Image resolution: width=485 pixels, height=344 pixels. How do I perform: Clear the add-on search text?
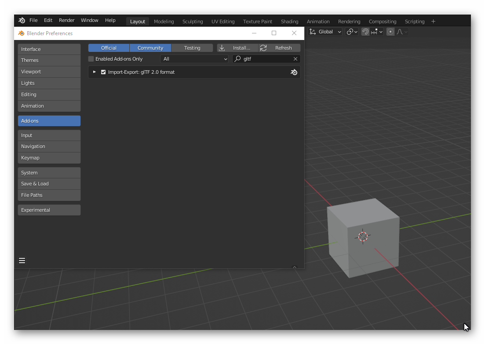pyautogui.click(x=295, y=59)
